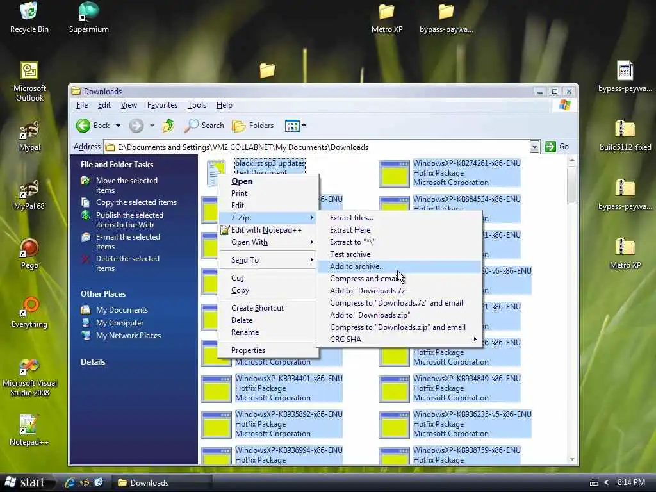The image size is (656, 492).
Task: Open the Edit menu in menu bar
Action: 104,105
